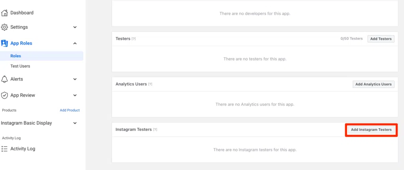Image resolution: width=404 pixels, height=170 pixels.
Task: Click the App Review shield icon
Action: click(x=4, y=95)
